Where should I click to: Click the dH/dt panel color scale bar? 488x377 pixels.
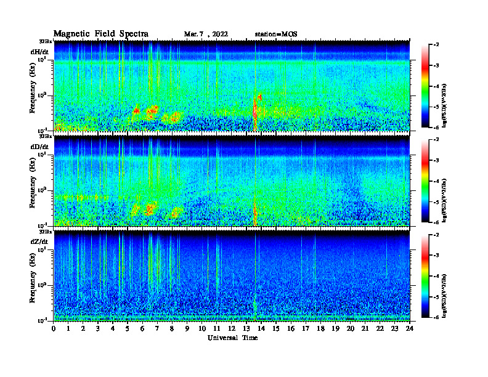[x=425, y=86]
